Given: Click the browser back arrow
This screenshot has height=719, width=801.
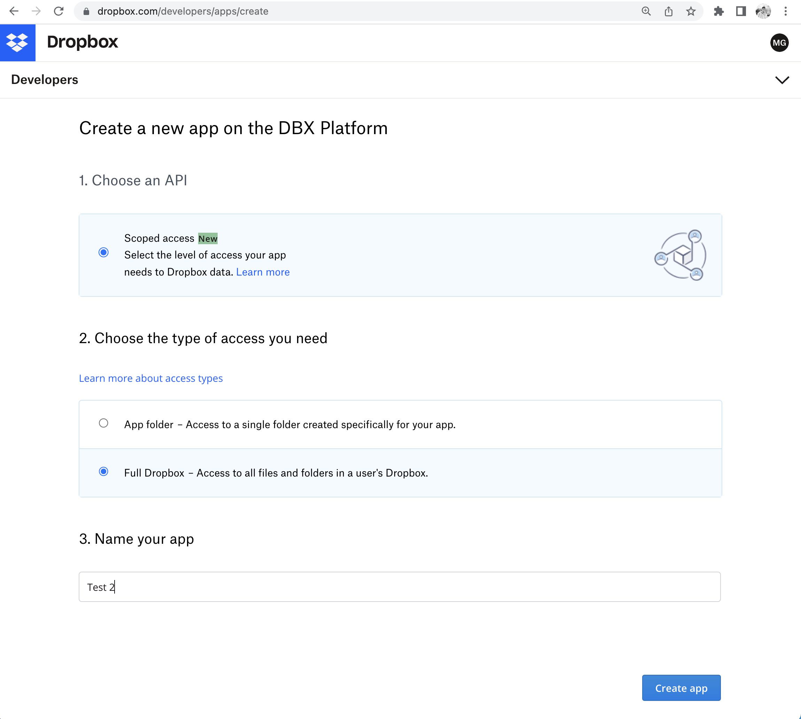Looking at the screenshot, I should pos(14,11).
